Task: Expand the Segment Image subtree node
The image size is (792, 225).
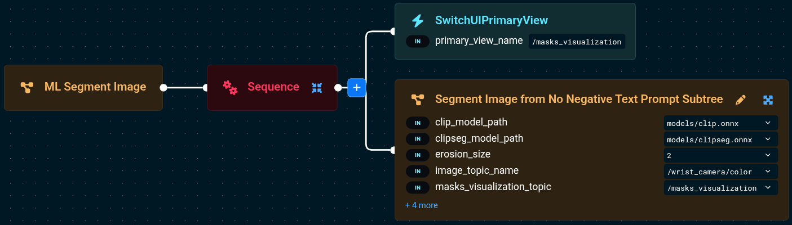Action: pos(768,100)
